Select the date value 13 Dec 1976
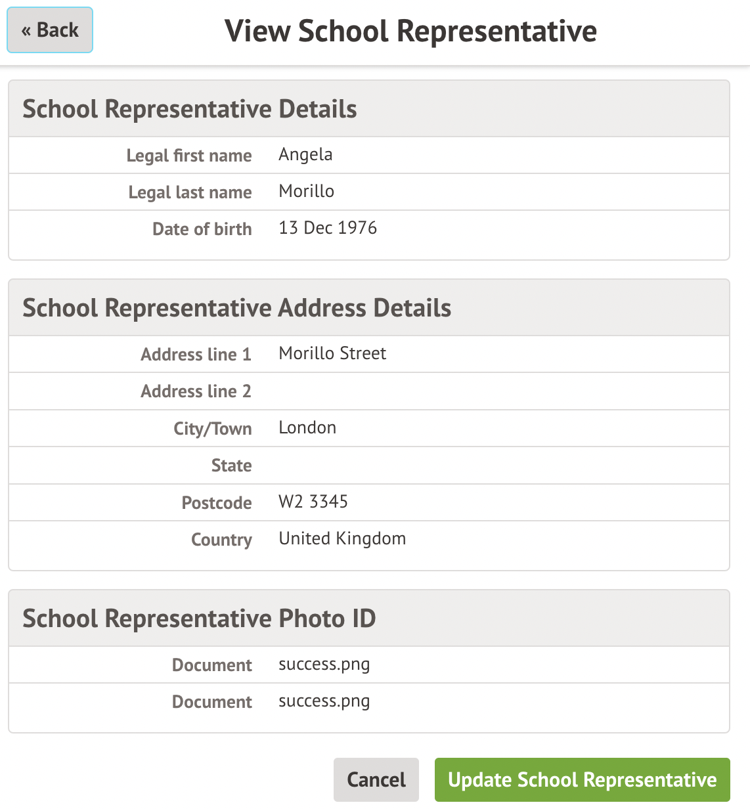The width and height of the screenshot is (750, 809). 328,229
